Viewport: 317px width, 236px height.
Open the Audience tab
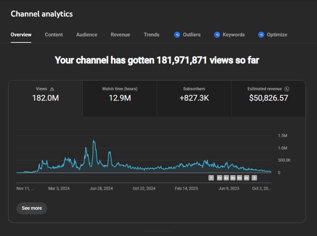tap(87, 35)
